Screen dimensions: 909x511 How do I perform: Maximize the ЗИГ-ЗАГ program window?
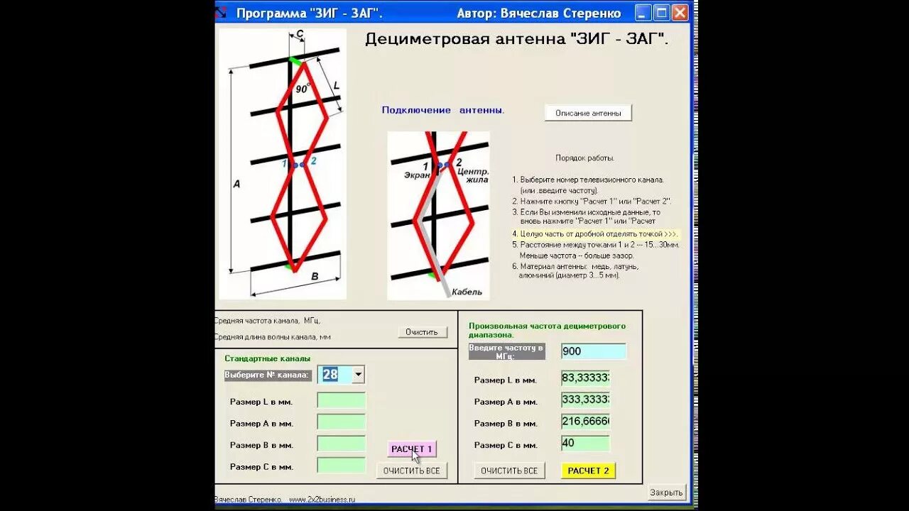pos(661,11)
